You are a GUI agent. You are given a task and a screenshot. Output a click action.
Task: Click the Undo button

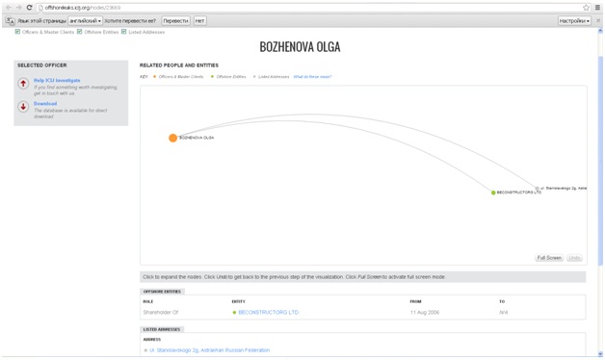[x=574, y=258]
